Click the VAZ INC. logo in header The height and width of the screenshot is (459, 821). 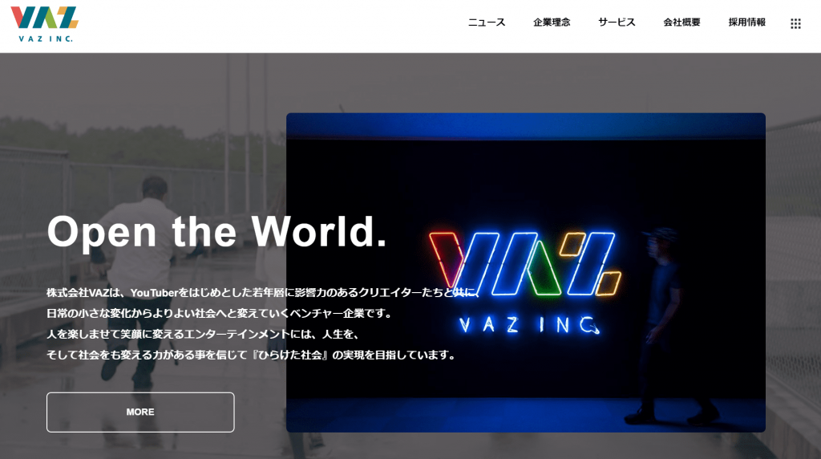(x=45, y=24)
